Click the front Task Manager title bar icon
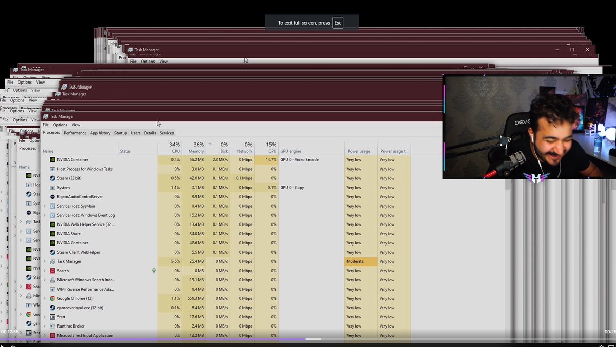616x347 pixels. (x=46, y=117)
